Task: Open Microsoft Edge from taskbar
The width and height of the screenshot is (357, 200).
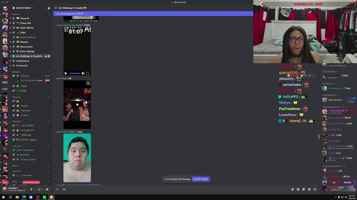Action: tap(24, 197)
